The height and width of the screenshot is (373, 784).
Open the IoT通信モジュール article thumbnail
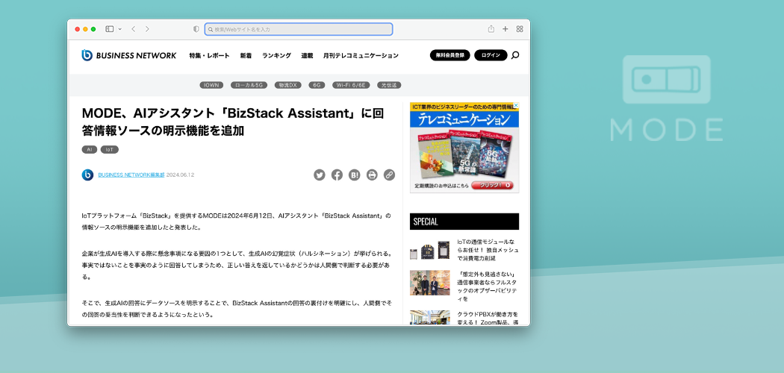[430, 250]
